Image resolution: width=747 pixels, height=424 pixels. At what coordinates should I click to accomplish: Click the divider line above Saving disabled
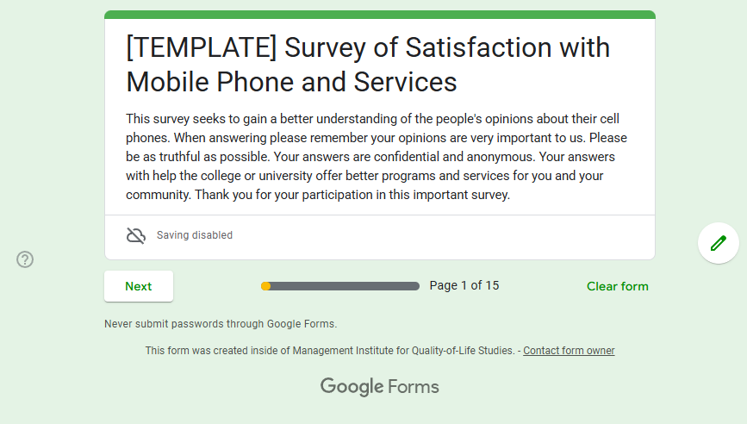379,215
